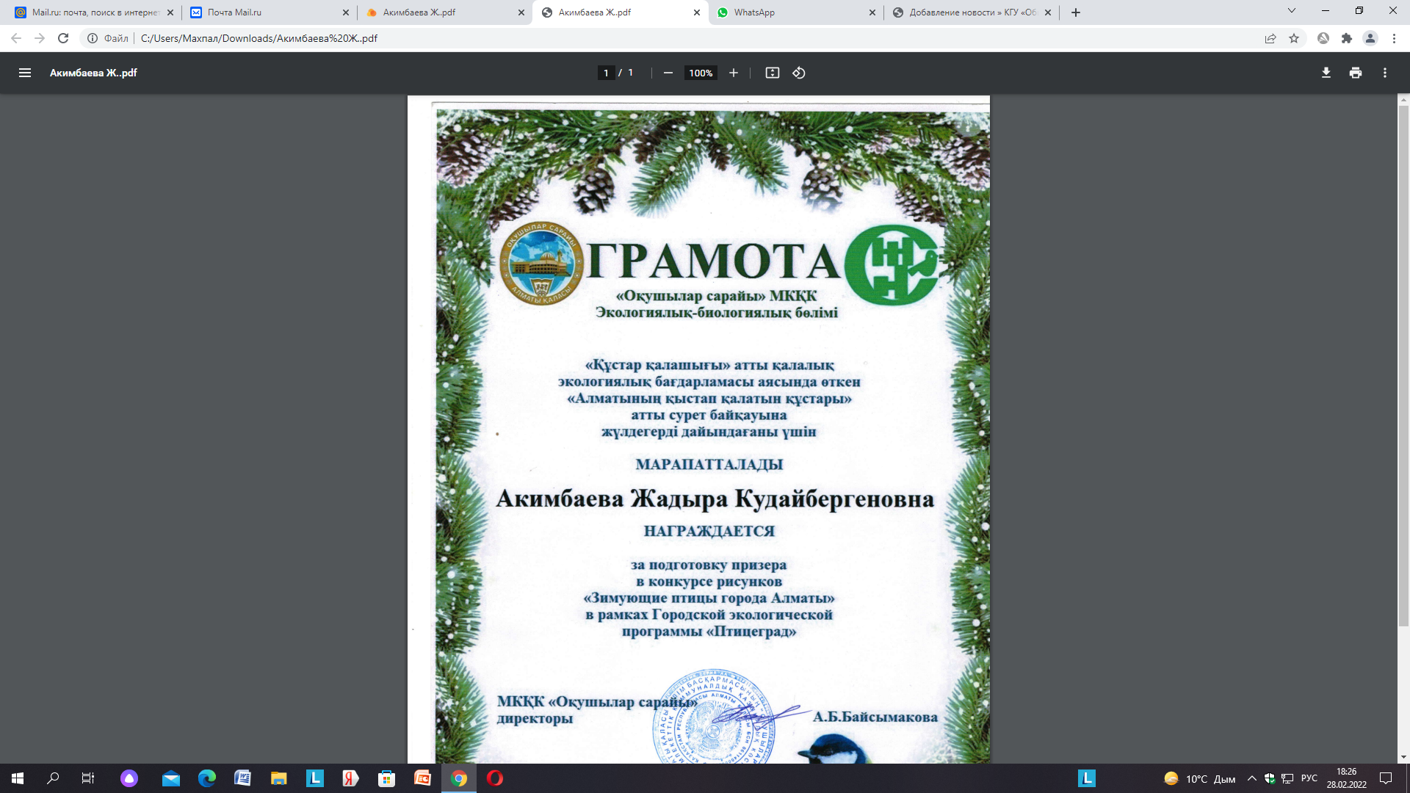Reload the current page
This screenshot has width=1410, height=793.
63,38
